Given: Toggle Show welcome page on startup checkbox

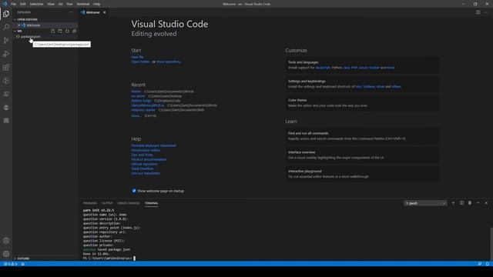Looking at the screenshot, I should (x=134, y=191).
